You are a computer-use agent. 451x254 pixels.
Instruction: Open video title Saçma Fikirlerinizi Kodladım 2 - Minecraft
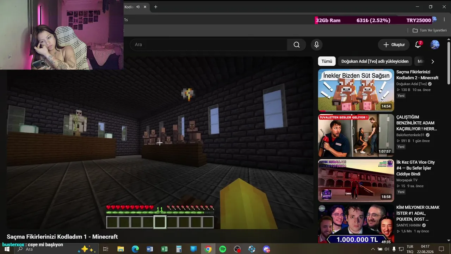click(418, 75)
